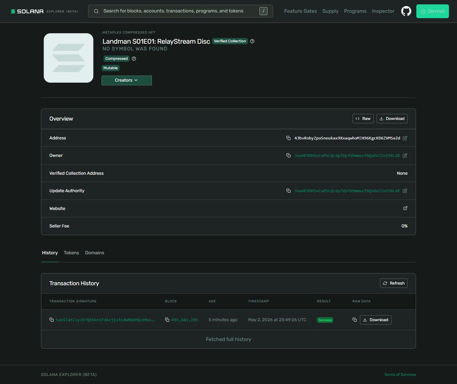Image resolution: width=457 pixels, height=384 pixels.
Task: Click the Mutable badge
Action: pyautogui.click(x=110, y=68)
